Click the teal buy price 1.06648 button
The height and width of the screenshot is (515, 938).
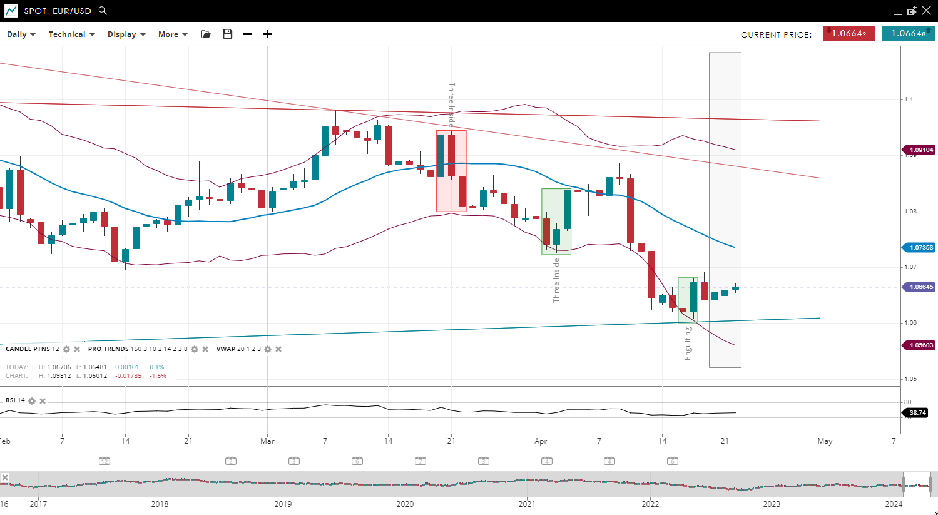click(908, 34)
